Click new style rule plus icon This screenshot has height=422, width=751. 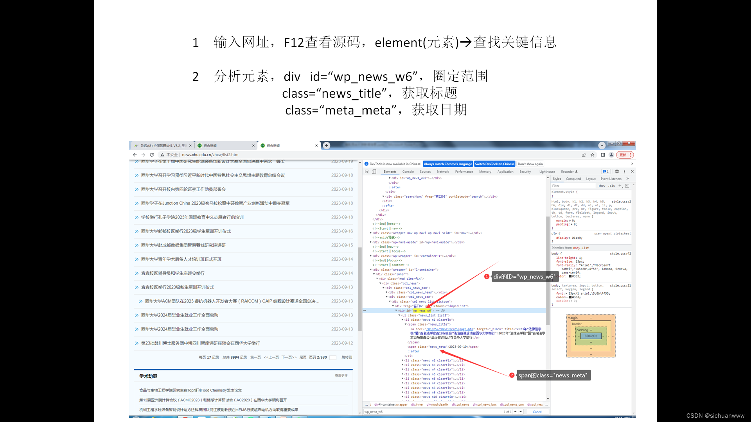[620, 186]
